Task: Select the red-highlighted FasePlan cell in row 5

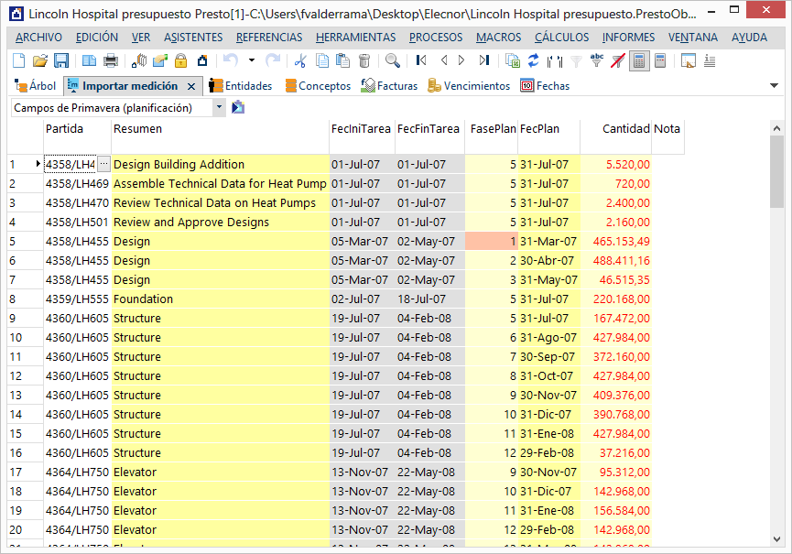Action: [492, 242]
